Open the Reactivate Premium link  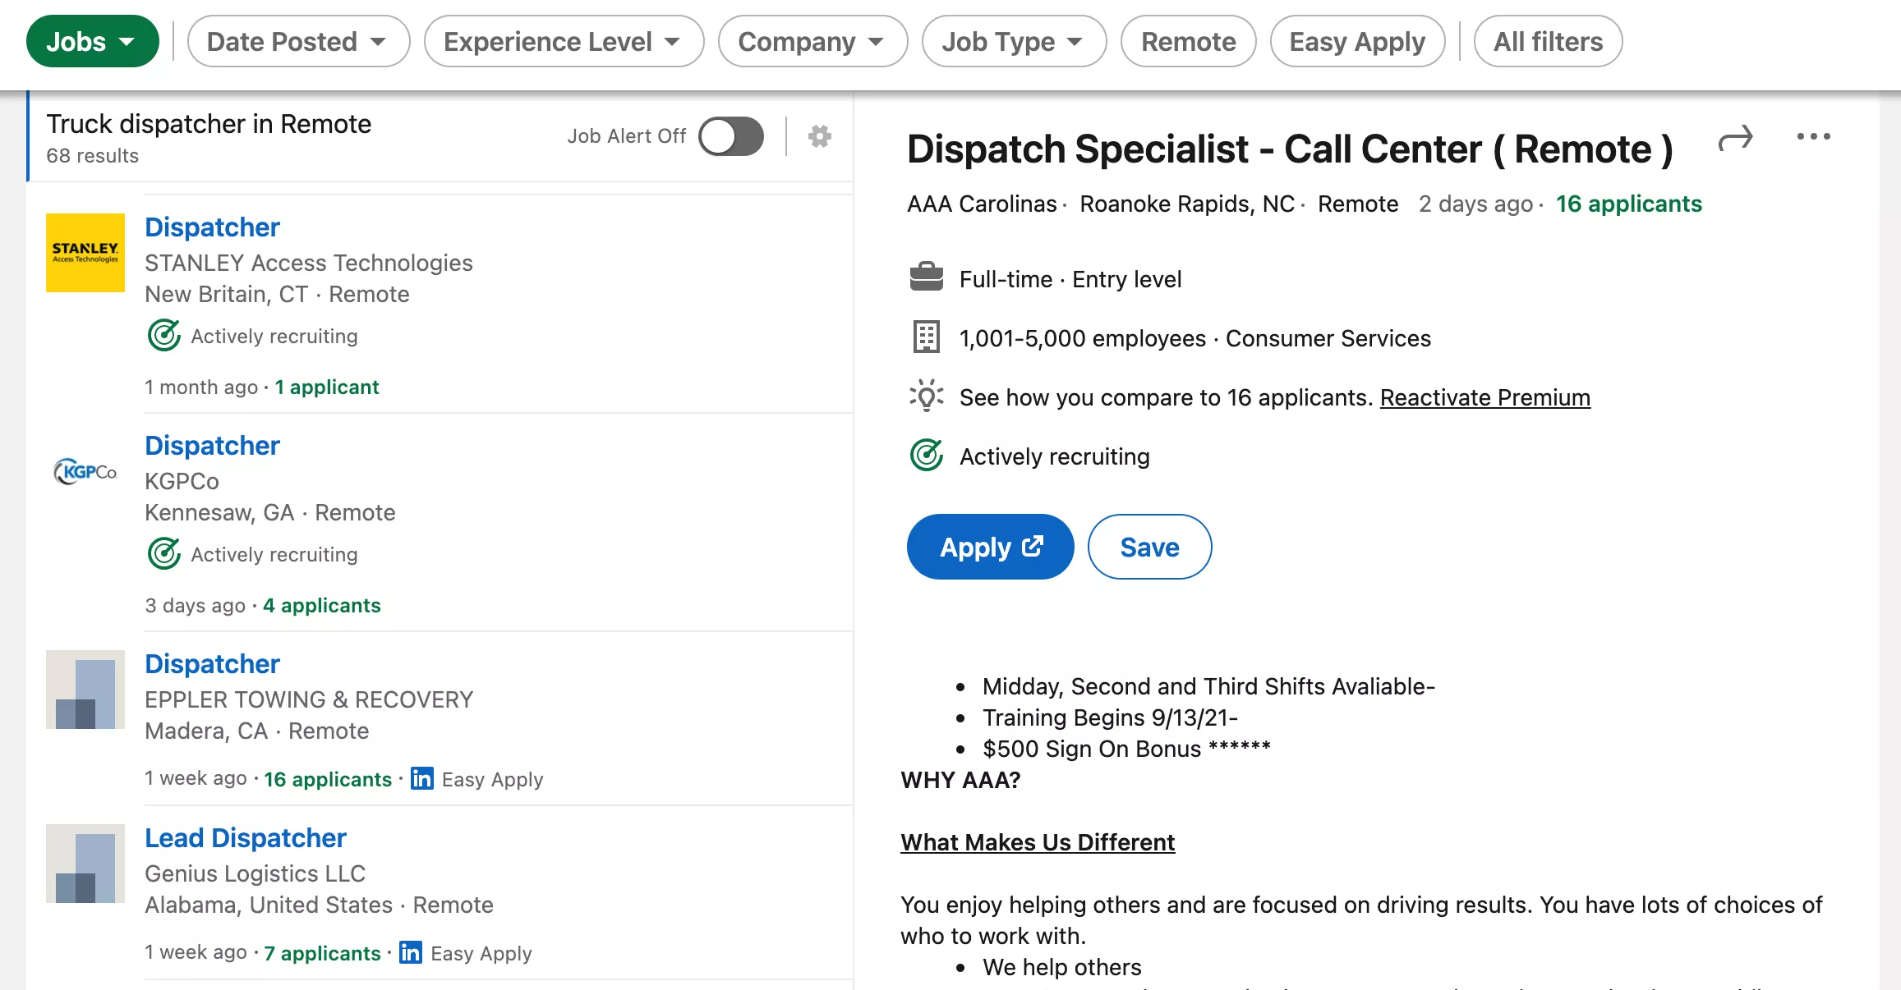[1484, 397]
